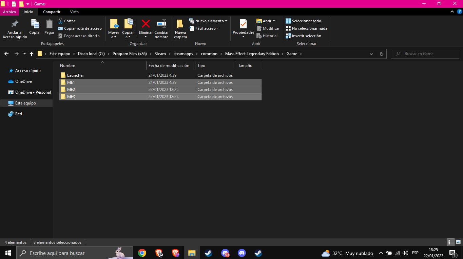Screen dimensions: 463x259
Task: Go forward with the right arrow
Action: 16,54
